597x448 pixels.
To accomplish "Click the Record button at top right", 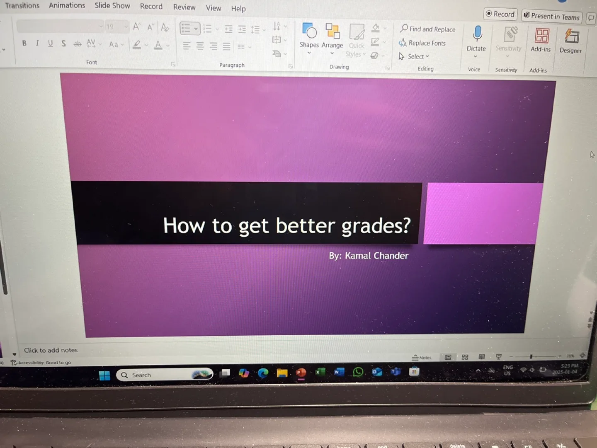I will [x=500, y=14].
